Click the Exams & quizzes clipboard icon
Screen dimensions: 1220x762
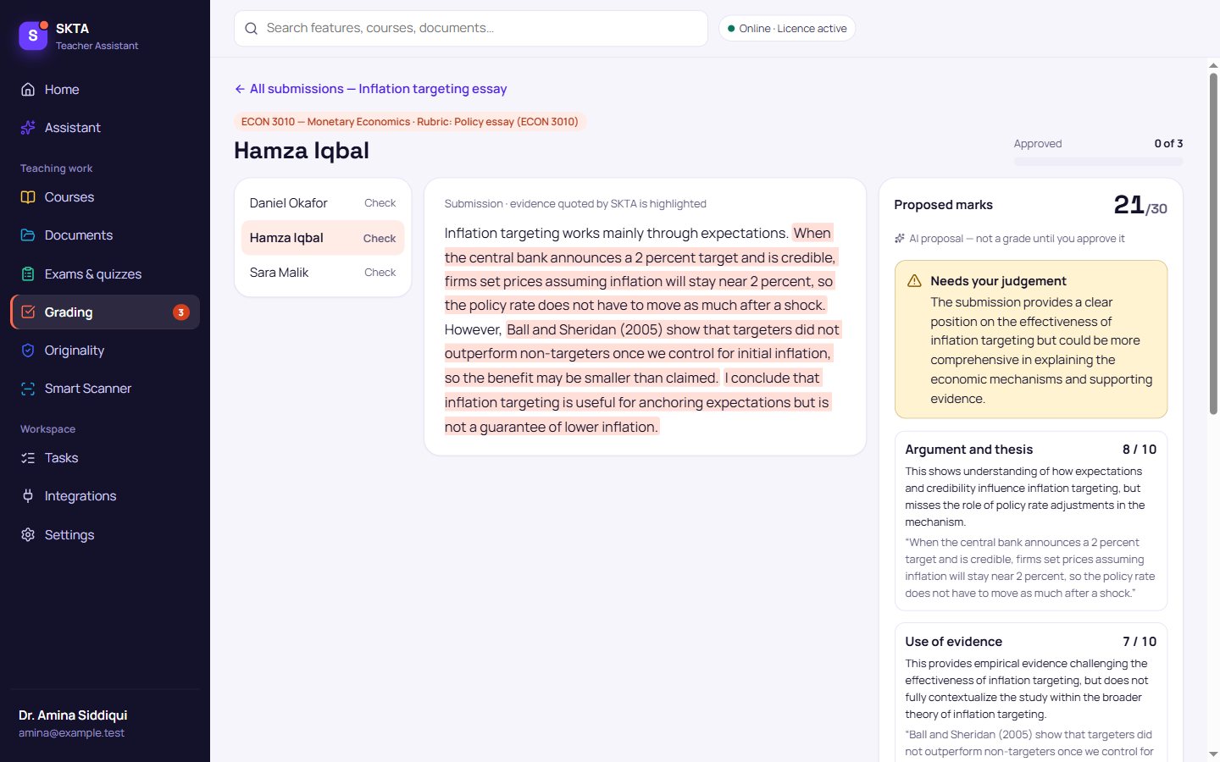pos(28,274)
